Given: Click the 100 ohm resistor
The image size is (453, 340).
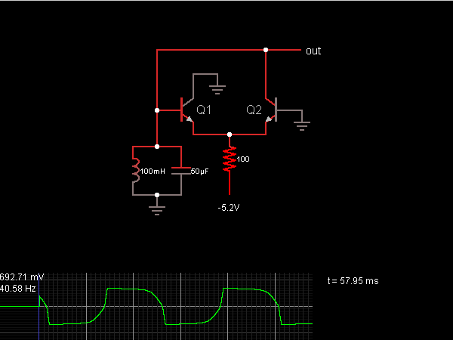Looking at the screenshot, I should 230,159.
